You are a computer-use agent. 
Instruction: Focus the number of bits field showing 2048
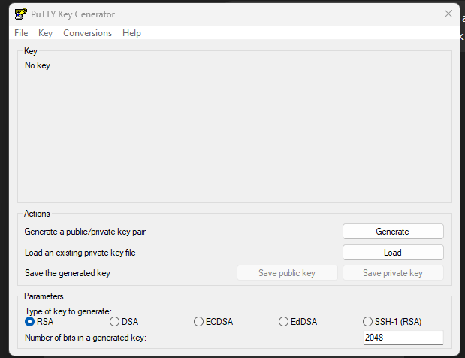[403, 338]
